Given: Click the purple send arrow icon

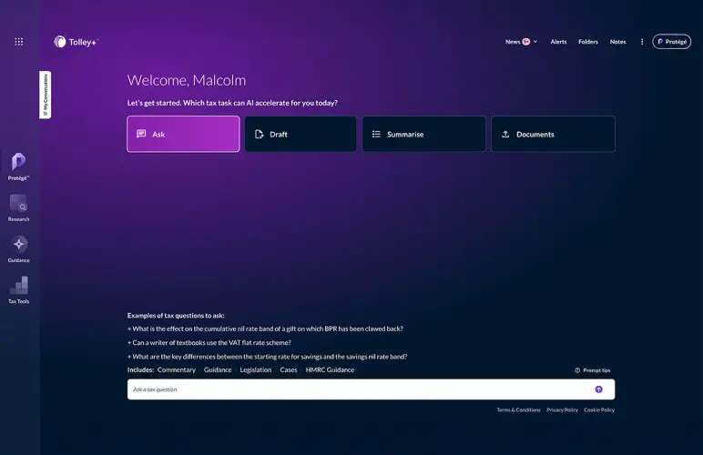Looking at the screenshot, I should [x=598, y=389].
